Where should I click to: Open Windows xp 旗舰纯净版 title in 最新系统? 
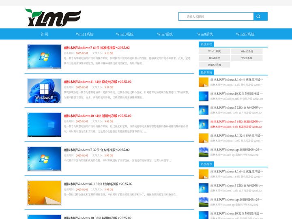point(236,150)
